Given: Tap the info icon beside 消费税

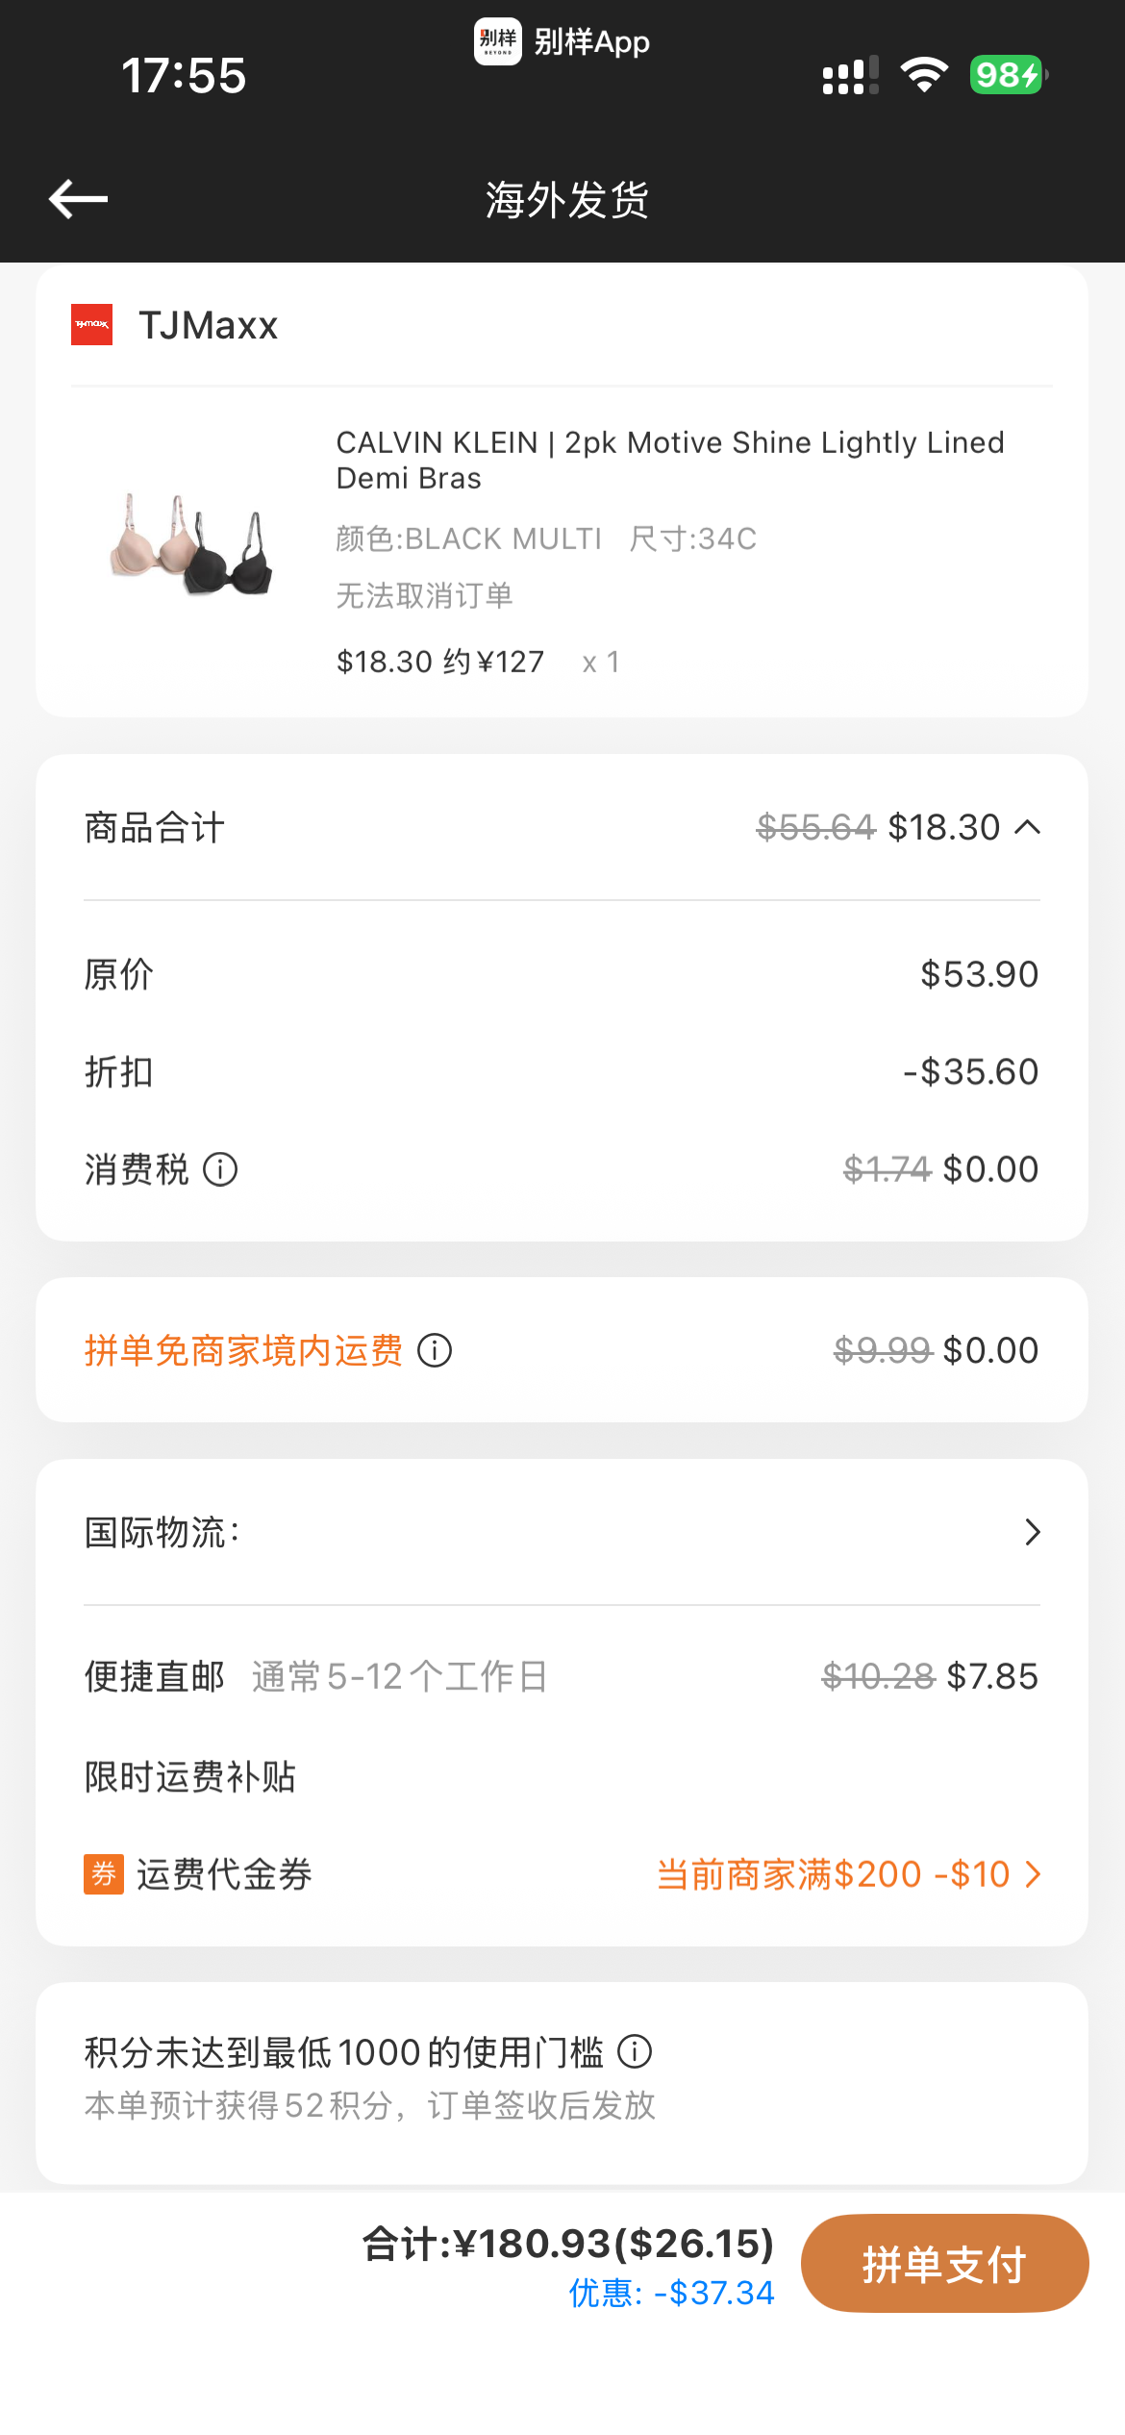Looking at the screenshot, I should click(x=220, y=1169).
